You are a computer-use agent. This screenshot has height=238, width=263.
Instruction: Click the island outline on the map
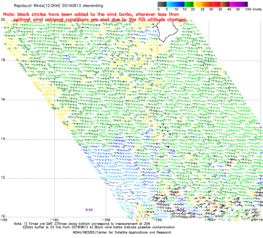pyautogui.click(x=167, y=32)
